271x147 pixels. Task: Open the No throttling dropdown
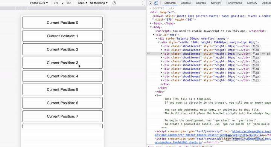(x=99, y=3)
